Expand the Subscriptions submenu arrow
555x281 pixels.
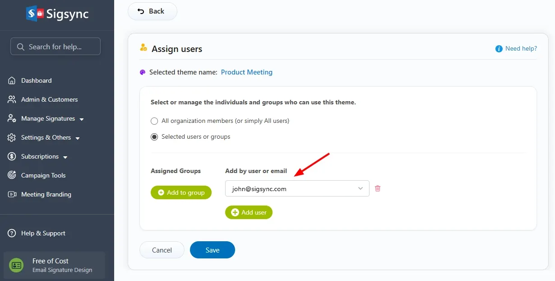pyautogui.click(x=65, y=157)
